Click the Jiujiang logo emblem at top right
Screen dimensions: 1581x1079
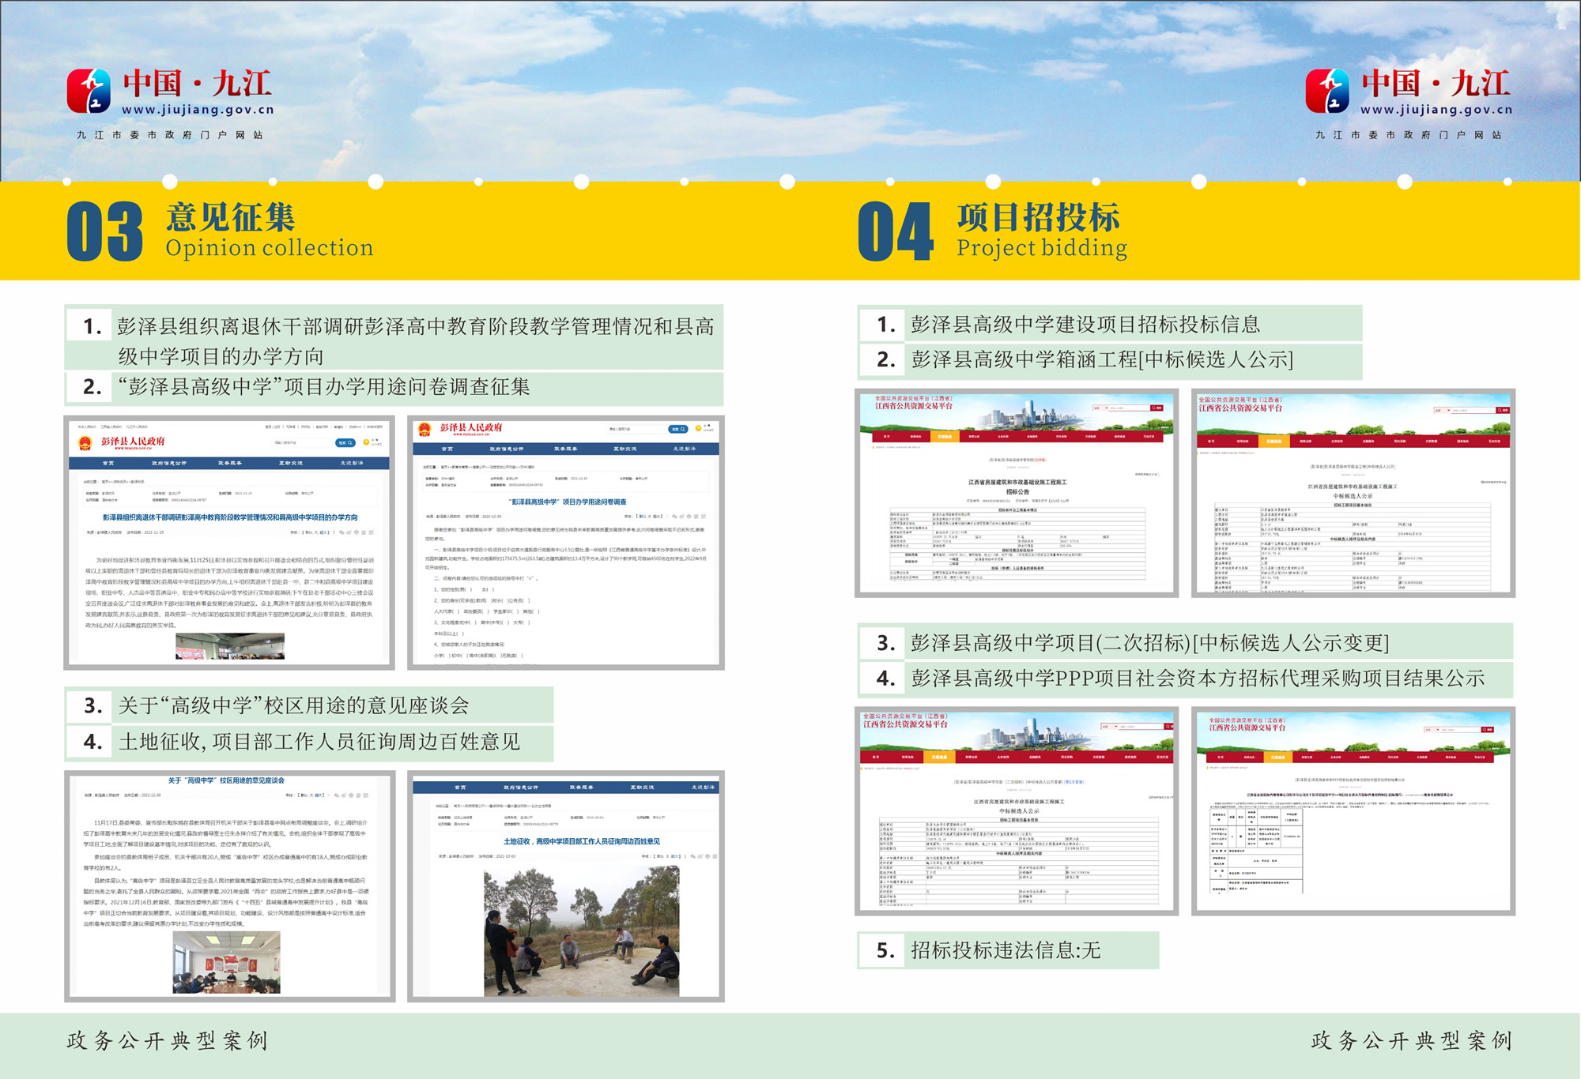tap(1327, 91)
